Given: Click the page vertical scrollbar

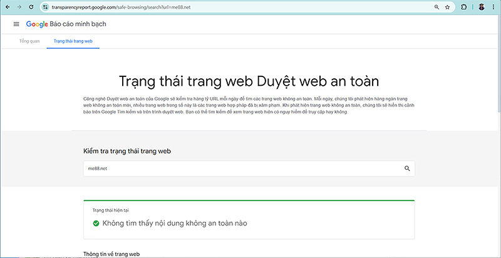Looking at the screenshot, I should click(498, 64).
